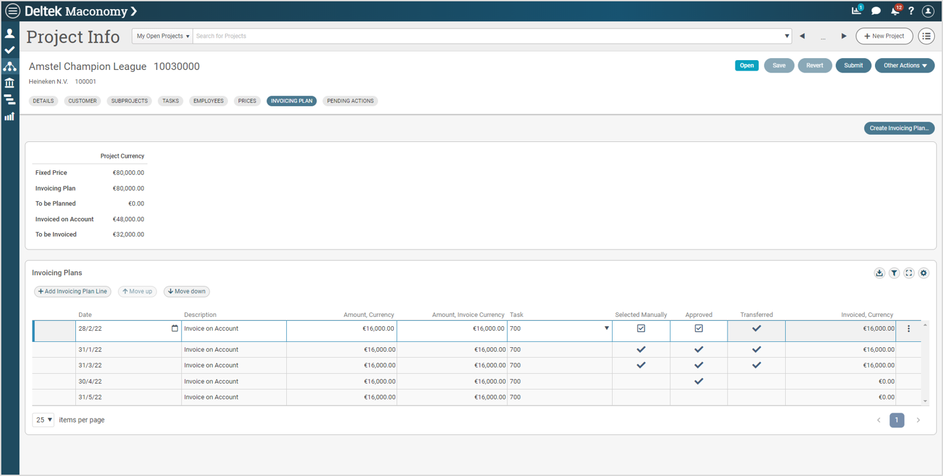Select the 30/4/22 date cell
The image size is (943, 476).
129,382
